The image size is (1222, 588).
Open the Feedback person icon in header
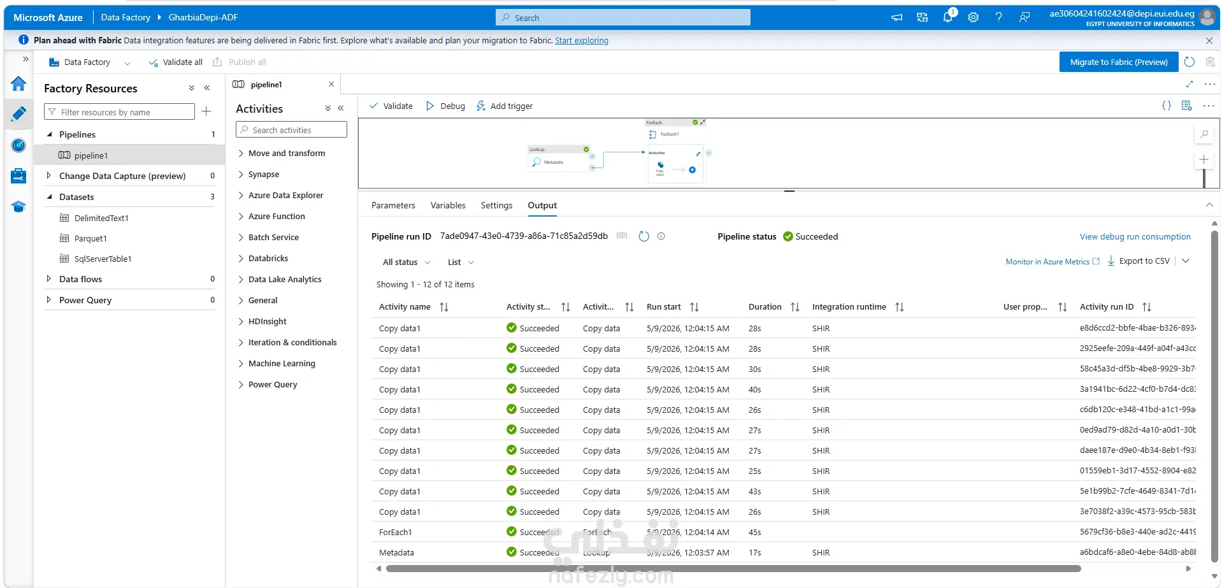(1024, 17)
